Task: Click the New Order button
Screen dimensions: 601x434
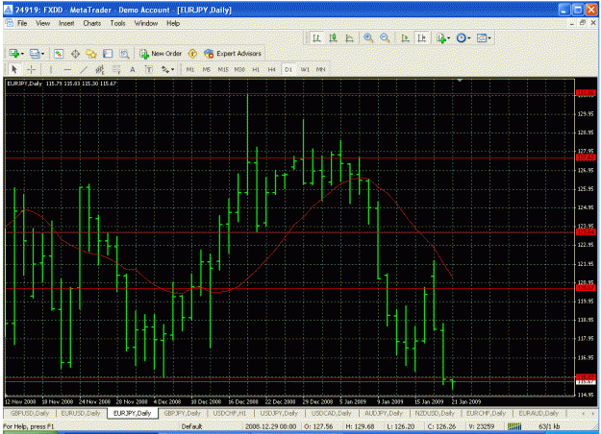Action: coord(161,54)
